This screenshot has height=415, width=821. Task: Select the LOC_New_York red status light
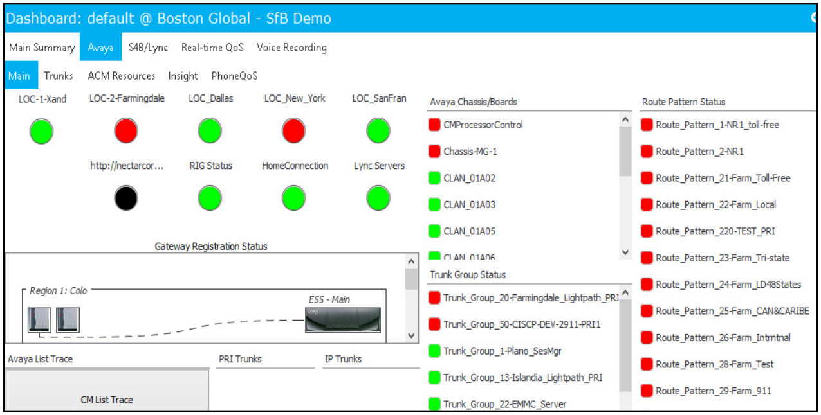pyautogui.click(x=293, y=131)
